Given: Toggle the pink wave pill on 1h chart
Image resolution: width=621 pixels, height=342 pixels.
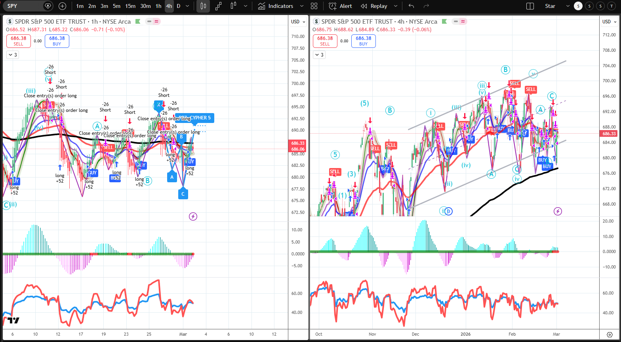Looking at the screenshot, I should 156,22.
